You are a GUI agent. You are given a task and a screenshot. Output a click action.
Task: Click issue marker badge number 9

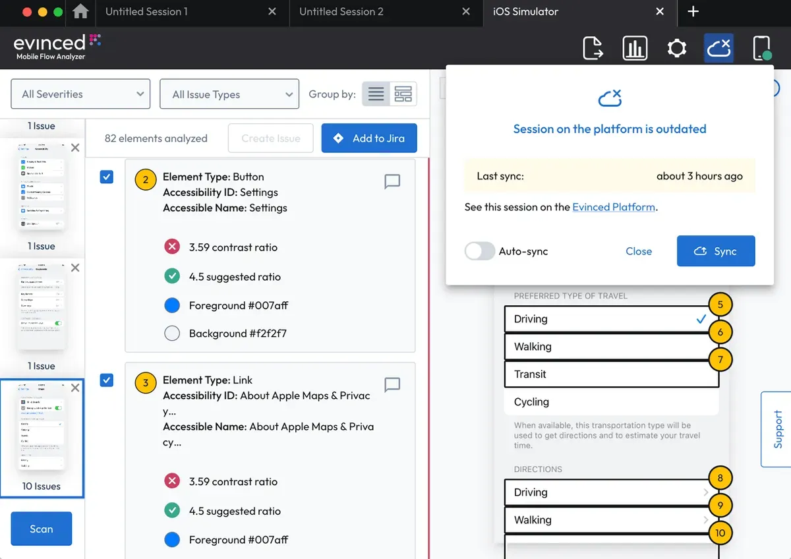pos(720,506)
